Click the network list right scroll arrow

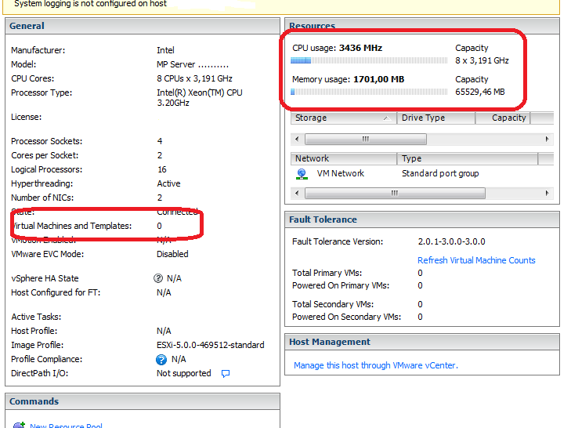[x=547, y=193]
